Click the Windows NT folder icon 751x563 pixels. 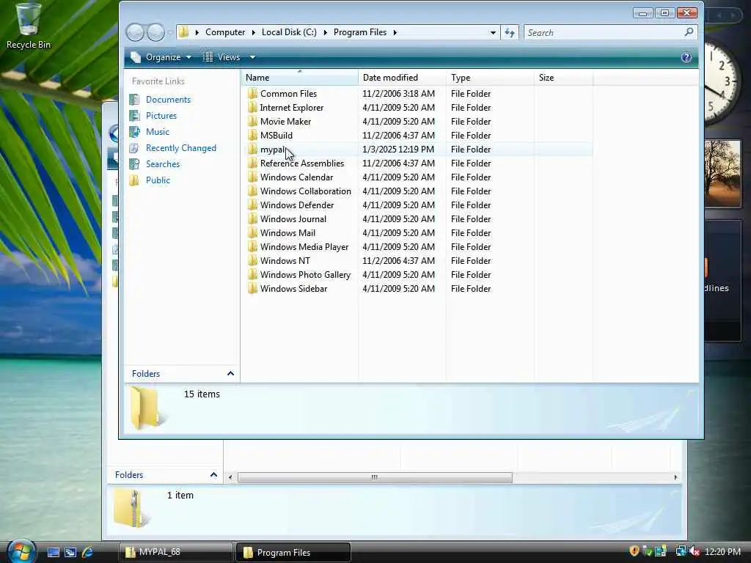[252, 260]
